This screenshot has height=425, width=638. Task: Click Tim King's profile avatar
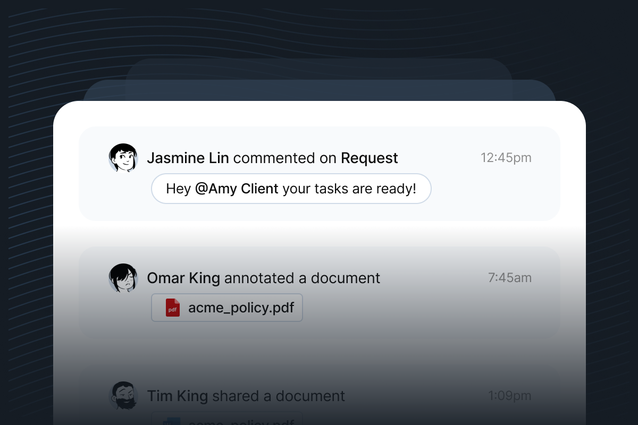123,396
